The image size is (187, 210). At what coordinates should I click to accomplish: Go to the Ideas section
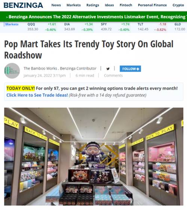pyautogui.click(x=109, y=5)
